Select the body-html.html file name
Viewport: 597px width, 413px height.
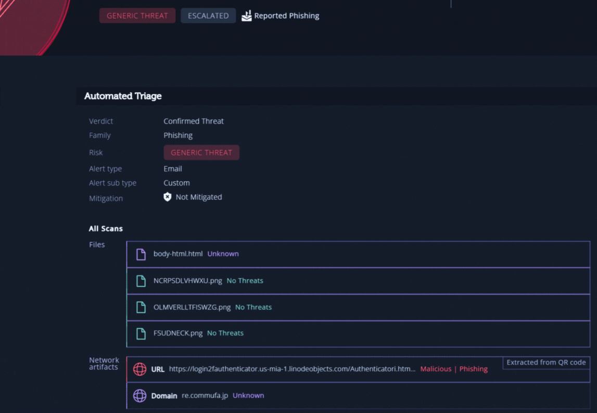click(x=178, y=254)
